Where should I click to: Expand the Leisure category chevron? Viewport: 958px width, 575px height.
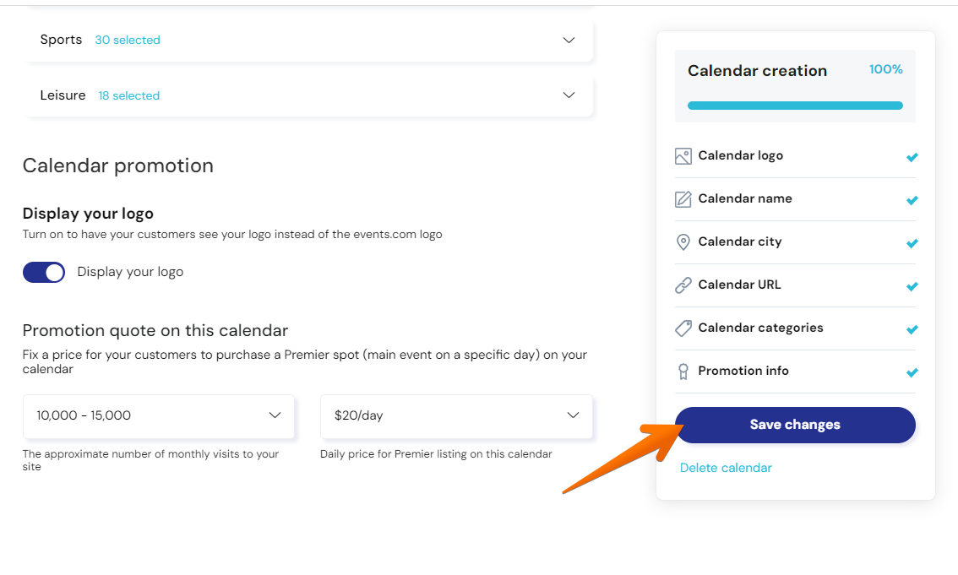[x=569, y=95]
